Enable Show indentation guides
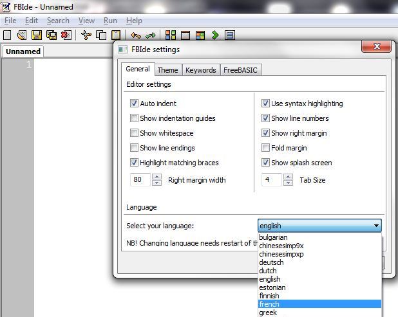Screen dimensions: 398x317 134,118
